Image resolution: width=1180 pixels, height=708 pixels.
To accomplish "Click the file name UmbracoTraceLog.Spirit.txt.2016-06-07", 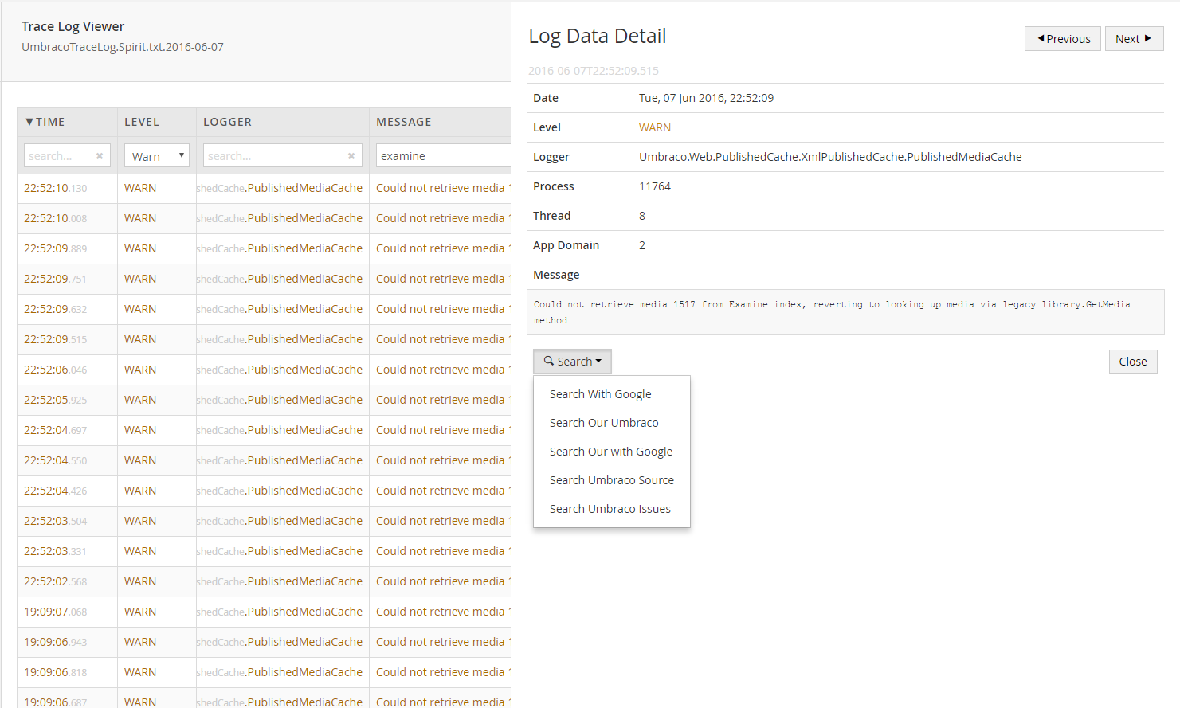I will (123, 47).
